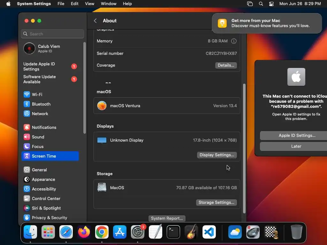The image size is (327, 245).
Task: Launch Terminal from the Dock
Action: tap(173, 232)
